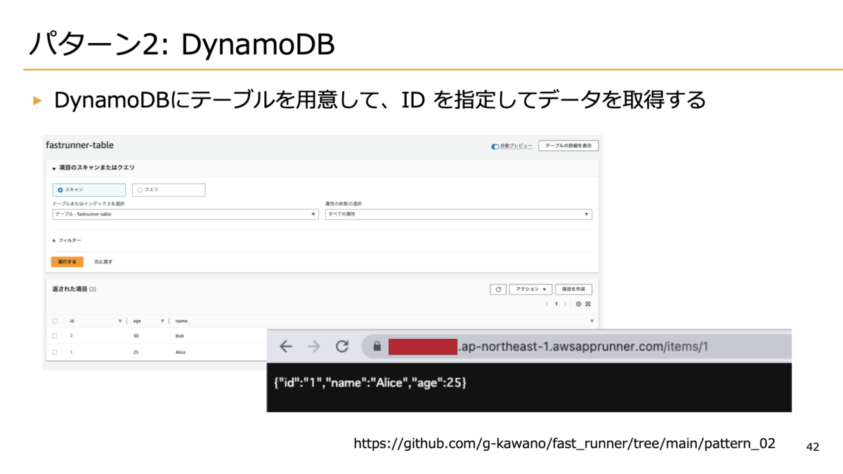Viewport: 843px width, 474px height.
Task: Click the name cell Alice
Action: coord(181,352)
